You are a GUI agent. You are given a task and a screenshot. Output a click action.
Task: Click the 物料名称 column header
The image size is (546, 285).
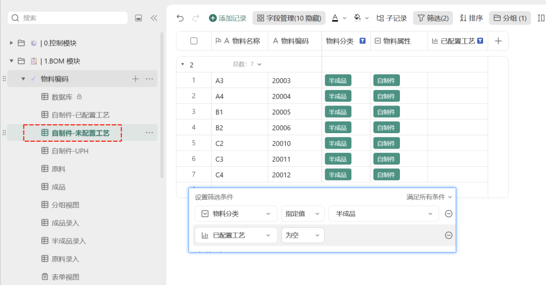click(239, 41)
